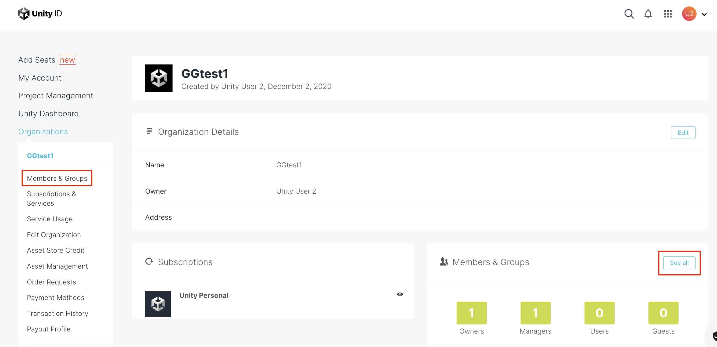
Task: Open the Unity services app grid
Action: (x=668, y=14)
